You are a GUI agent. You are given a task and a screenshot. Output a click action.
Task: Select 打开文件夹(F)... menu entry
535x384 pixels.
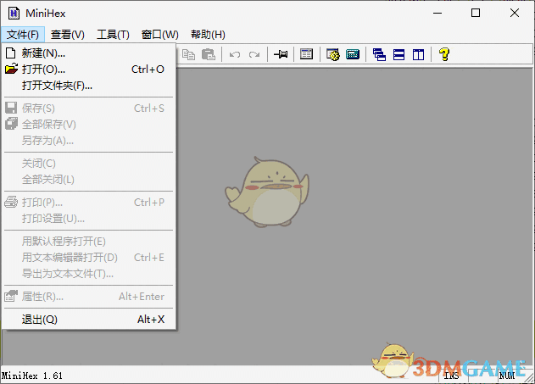(89, 86)
